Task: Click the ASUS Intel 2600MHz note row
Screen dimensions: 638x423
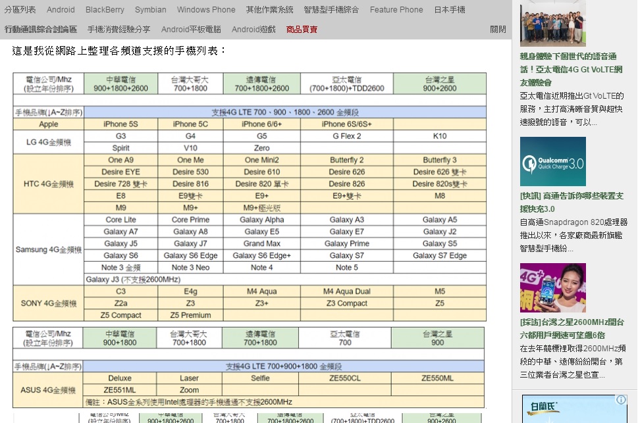Action: [x=284, y=402]
